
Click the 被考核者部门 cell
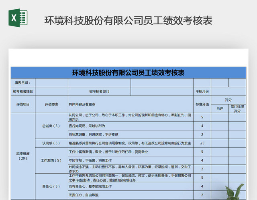click(99, 92)
